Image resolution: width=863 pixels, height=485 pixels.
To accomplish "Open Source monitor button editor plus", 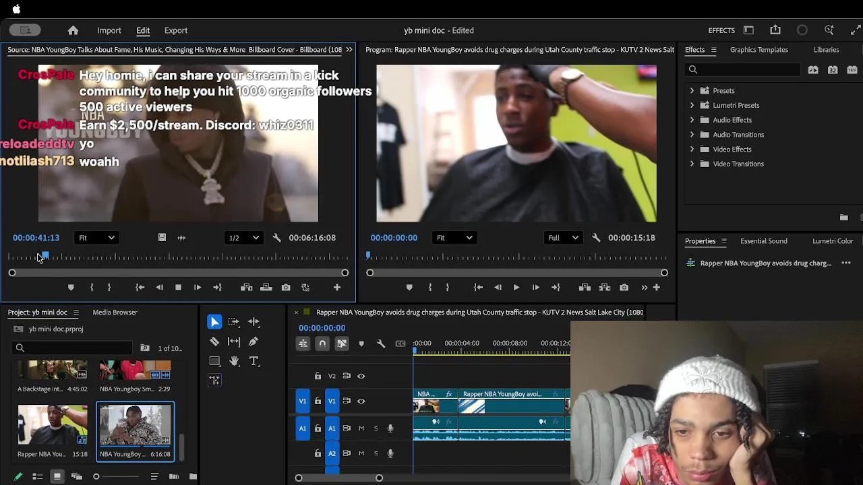I will (x=337, y=288).
